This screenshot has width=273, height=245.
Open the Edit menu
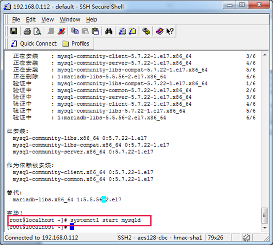31,20
